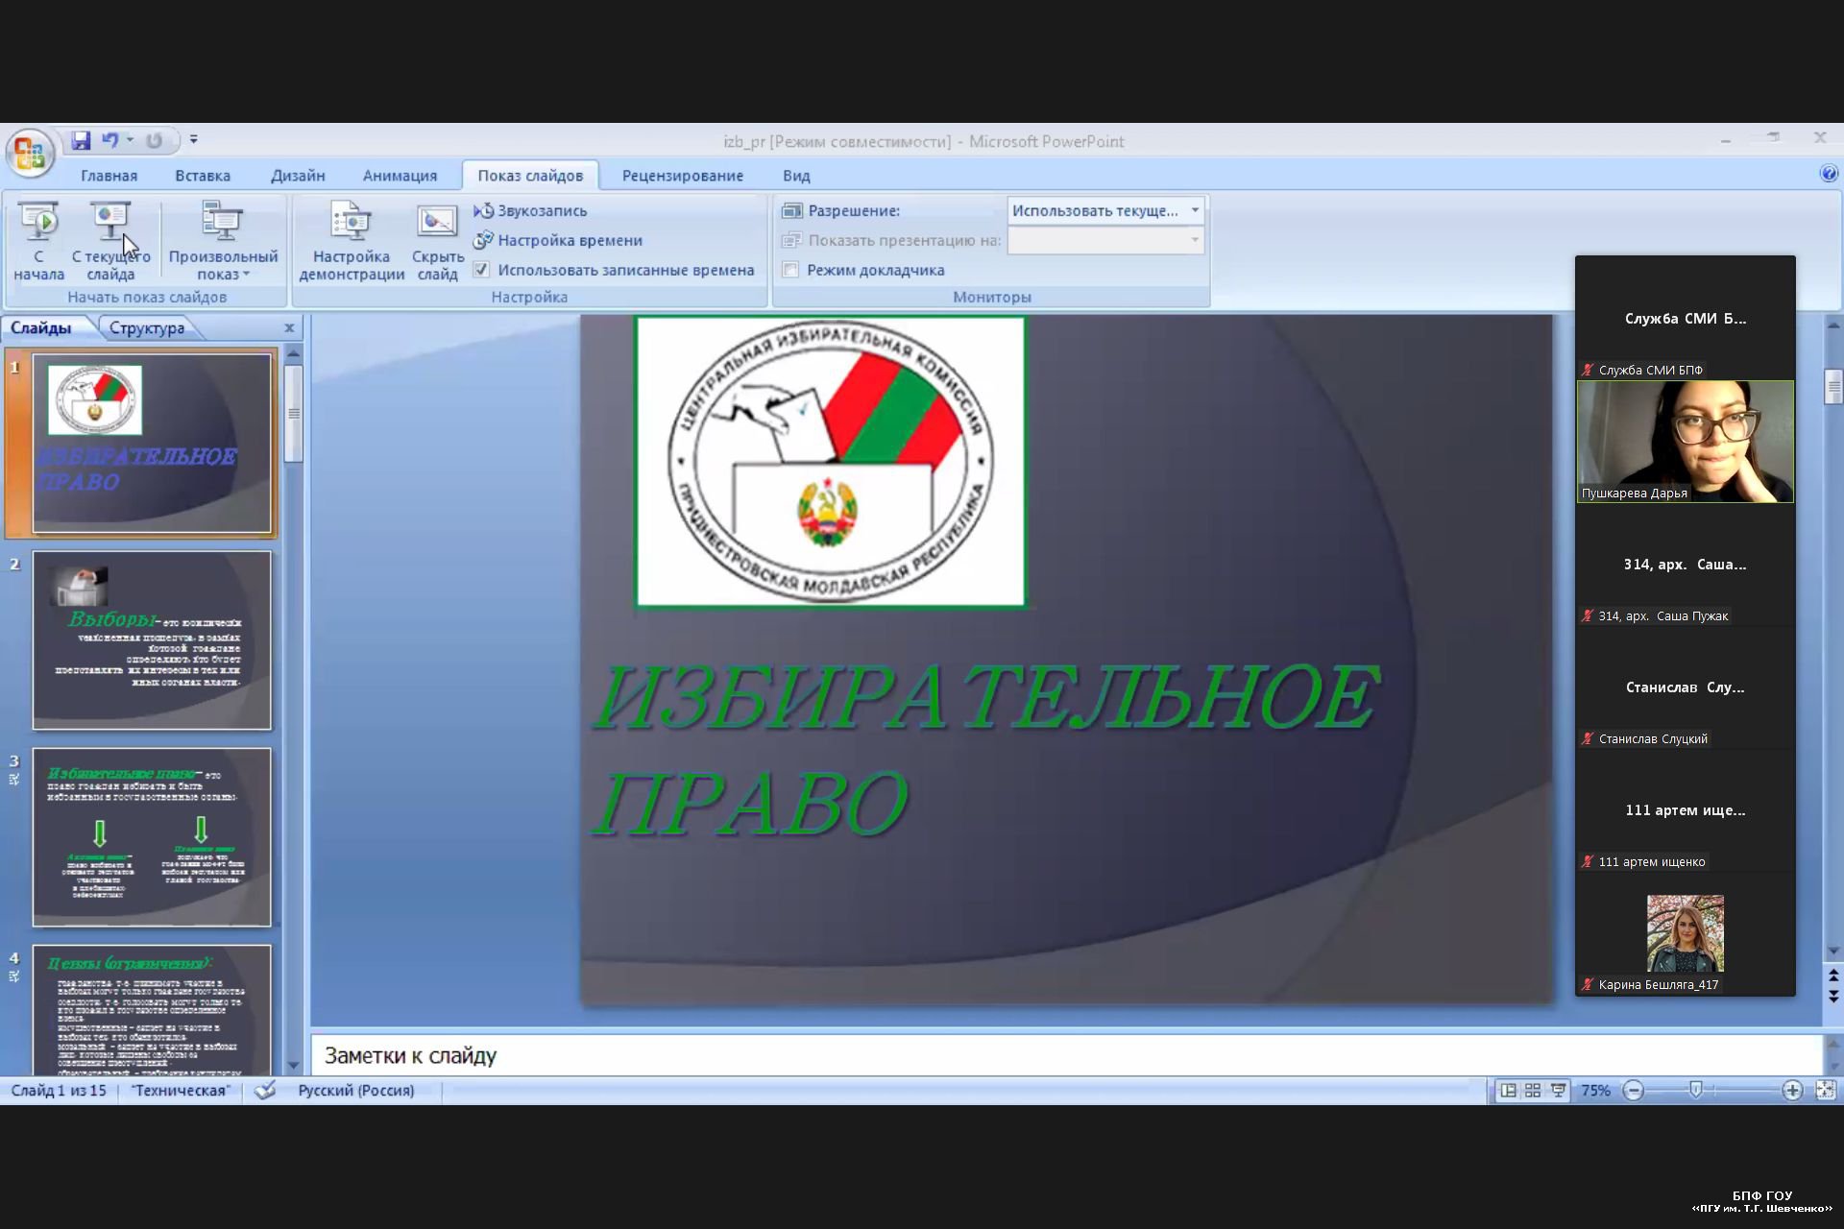Select slide 3 thumbnail
This screenshot has width=1844, height=1229.
[152, 837]
